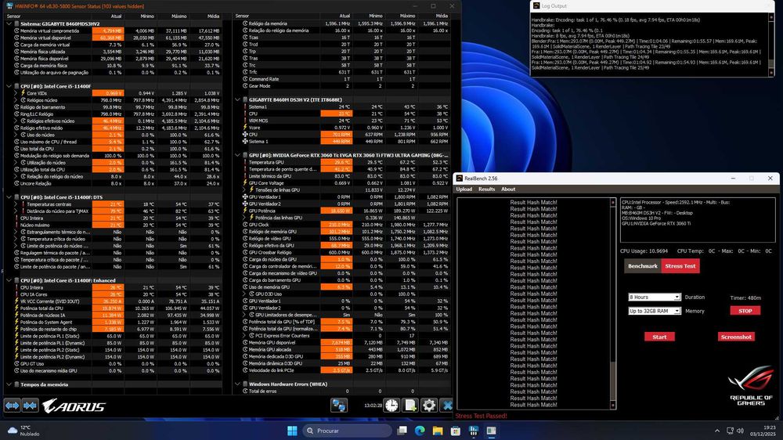
Task: Select Limite de potência PL1 (Static) row
Action: click(x=113, y=336)
